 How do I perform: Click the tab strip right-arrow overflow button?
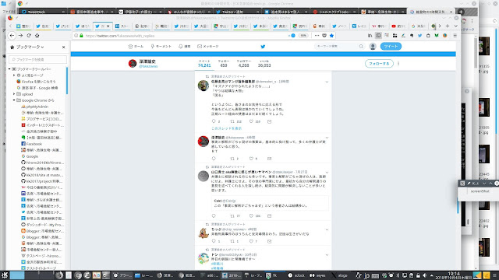[440, 26]
